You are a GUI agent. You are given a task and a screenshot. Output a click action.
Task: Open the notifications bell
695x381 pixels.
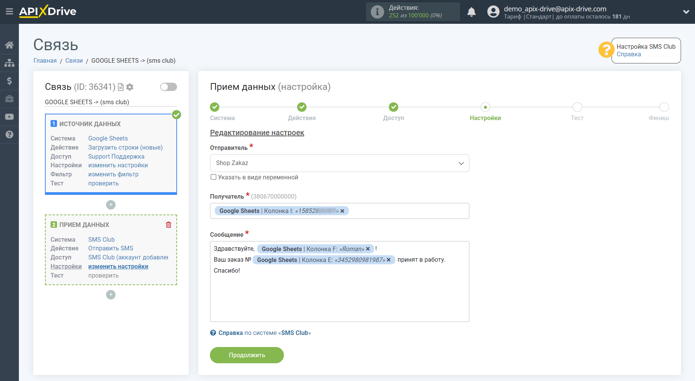point(472,12)
